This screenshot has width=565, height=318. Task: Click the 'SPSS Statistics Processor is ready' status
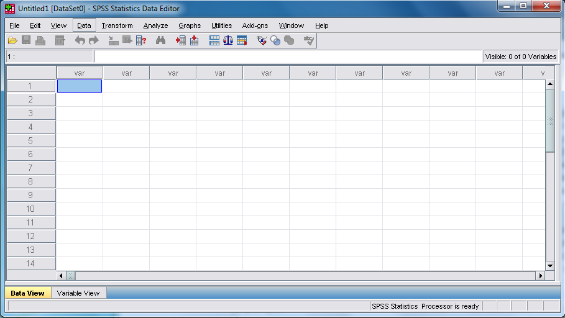[x=425, y=306]
